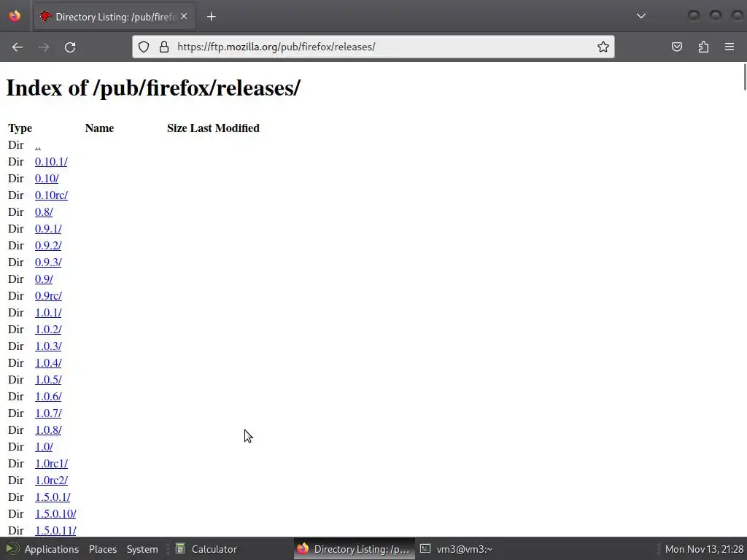Viewport: 747px width, 560px height.
Task: Click the forward arrow navigation button
Action: pos(44,47)
